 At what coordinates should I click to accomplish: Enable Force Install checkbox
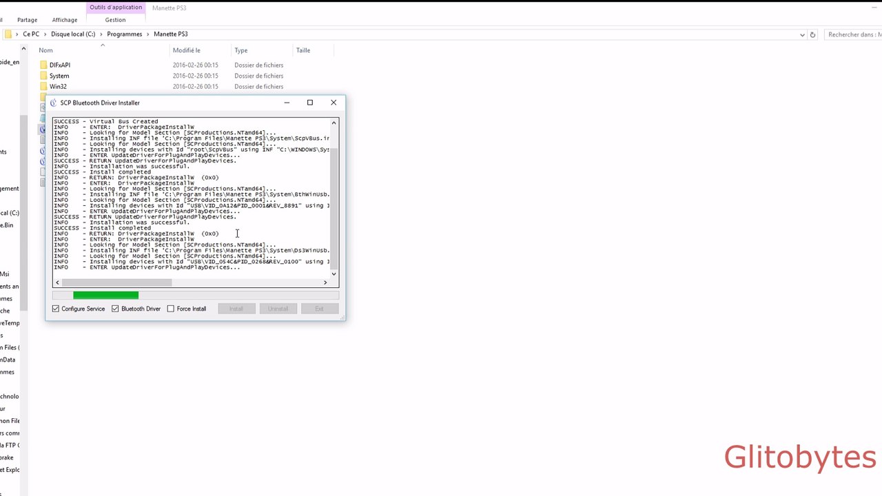tap(171, 309)
